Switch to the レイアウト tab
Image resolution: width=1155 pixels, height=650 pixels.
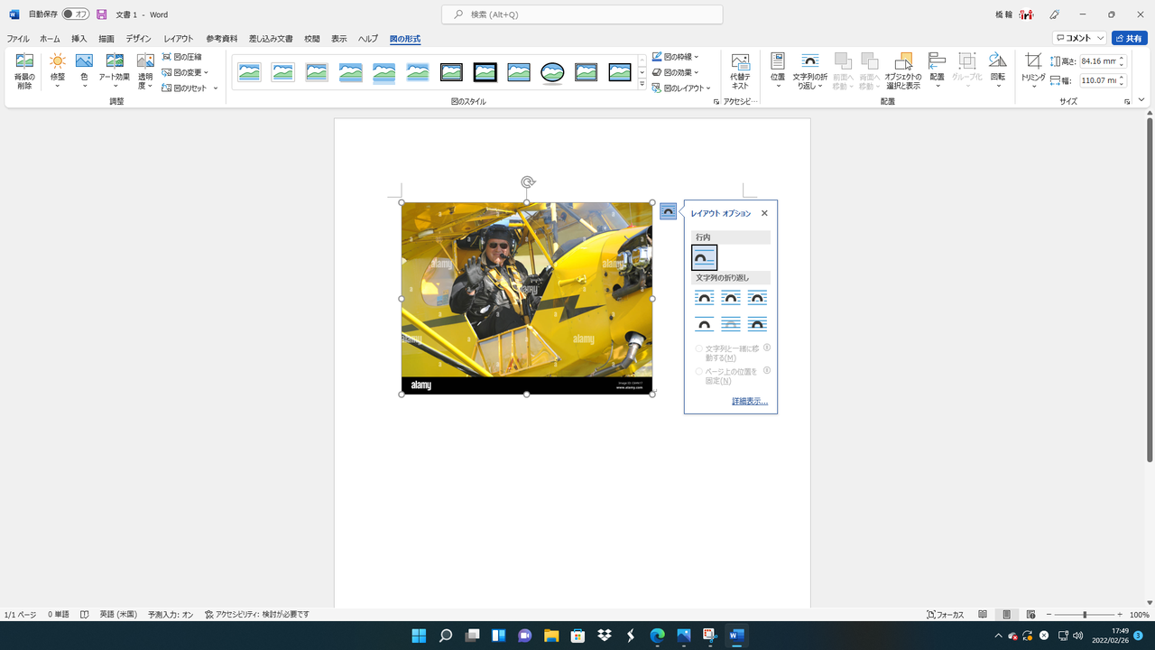pyautogui.click(x=179, y=39)
